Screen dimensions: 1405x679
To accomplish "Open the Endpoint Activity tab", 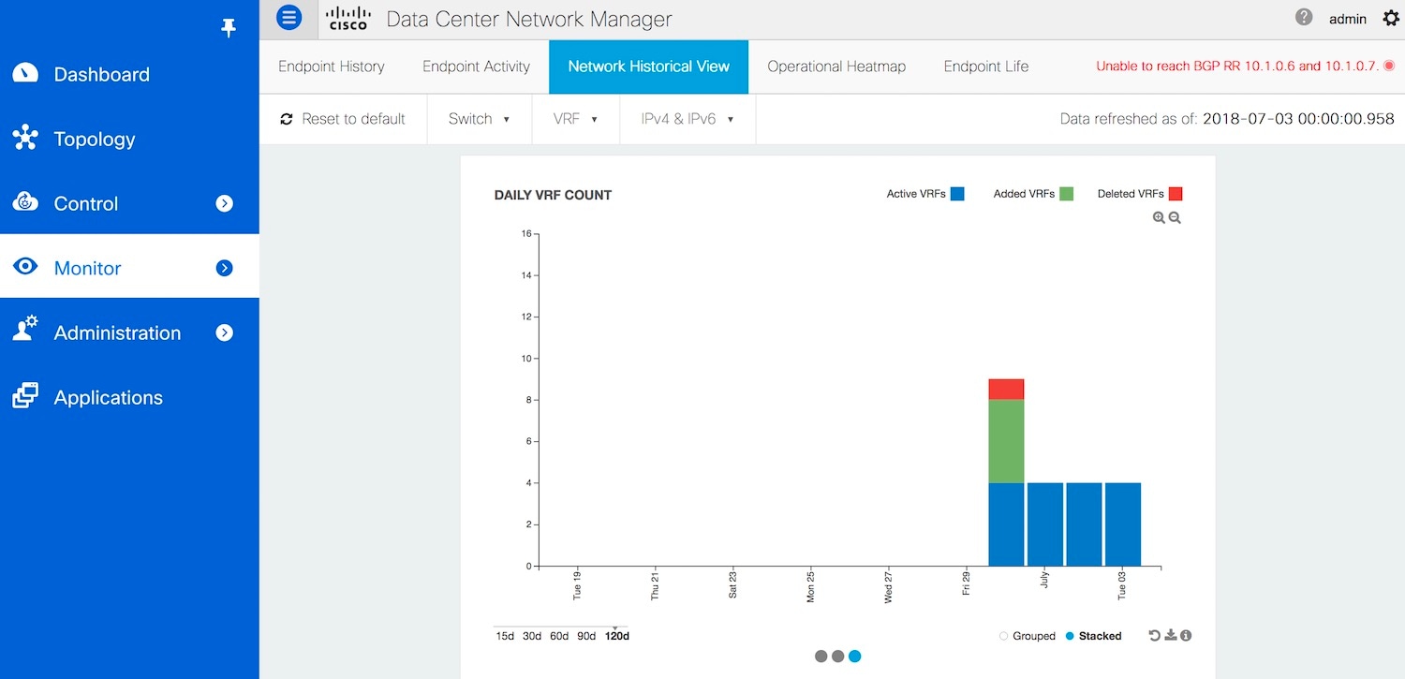I will pyautogui.click(x=476, y=66).
